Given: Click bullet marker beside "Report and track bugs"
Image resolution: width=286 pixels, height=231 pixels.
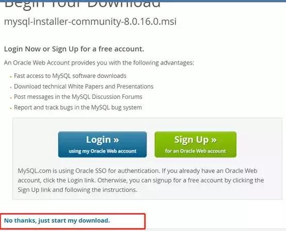Looking at the screenshot, I should coord(11,108).
